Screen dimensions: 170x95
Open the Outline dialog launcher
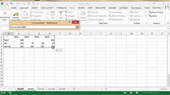coord(146,23)
